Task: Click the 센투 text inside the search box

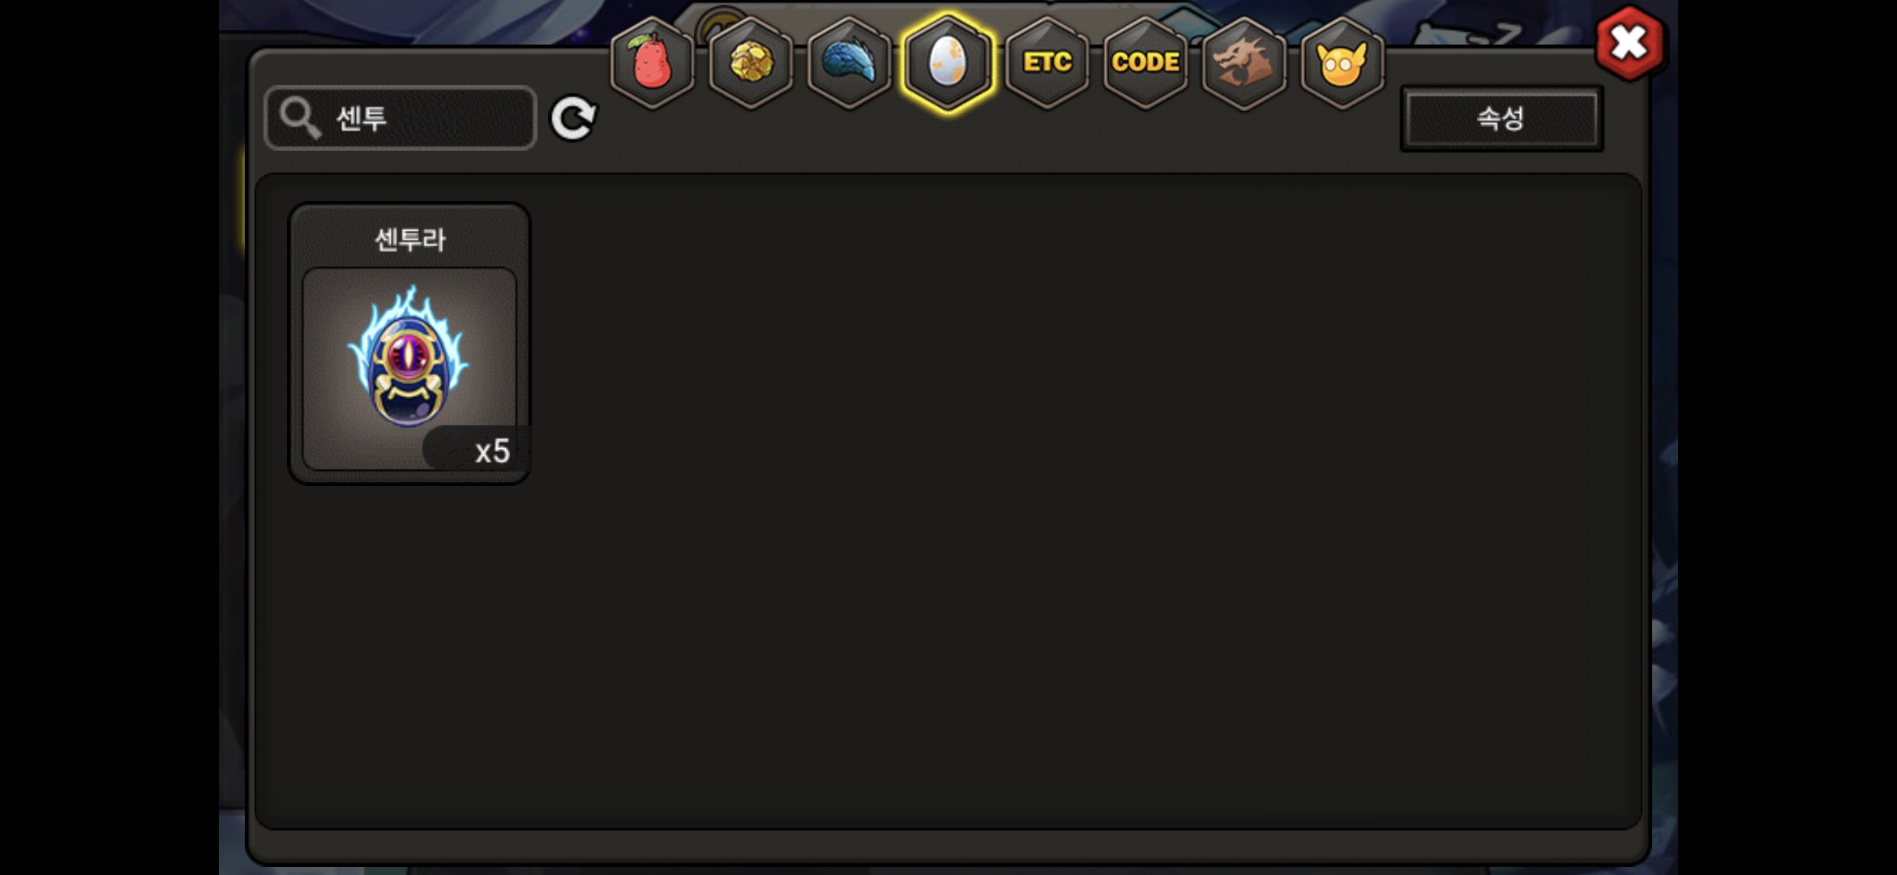Action: click(361, 118)
